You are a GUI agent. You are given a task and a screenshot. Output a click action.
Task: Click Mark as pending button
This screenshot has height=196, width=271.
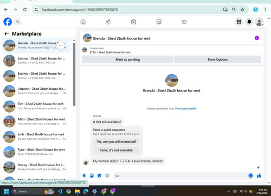coord(127,60)
